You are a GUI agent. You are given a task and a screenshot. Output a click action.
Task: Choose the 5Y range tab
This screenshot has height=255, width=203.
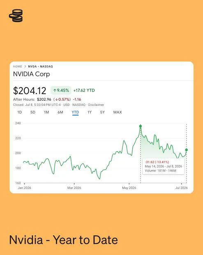[x=102, y=112]
